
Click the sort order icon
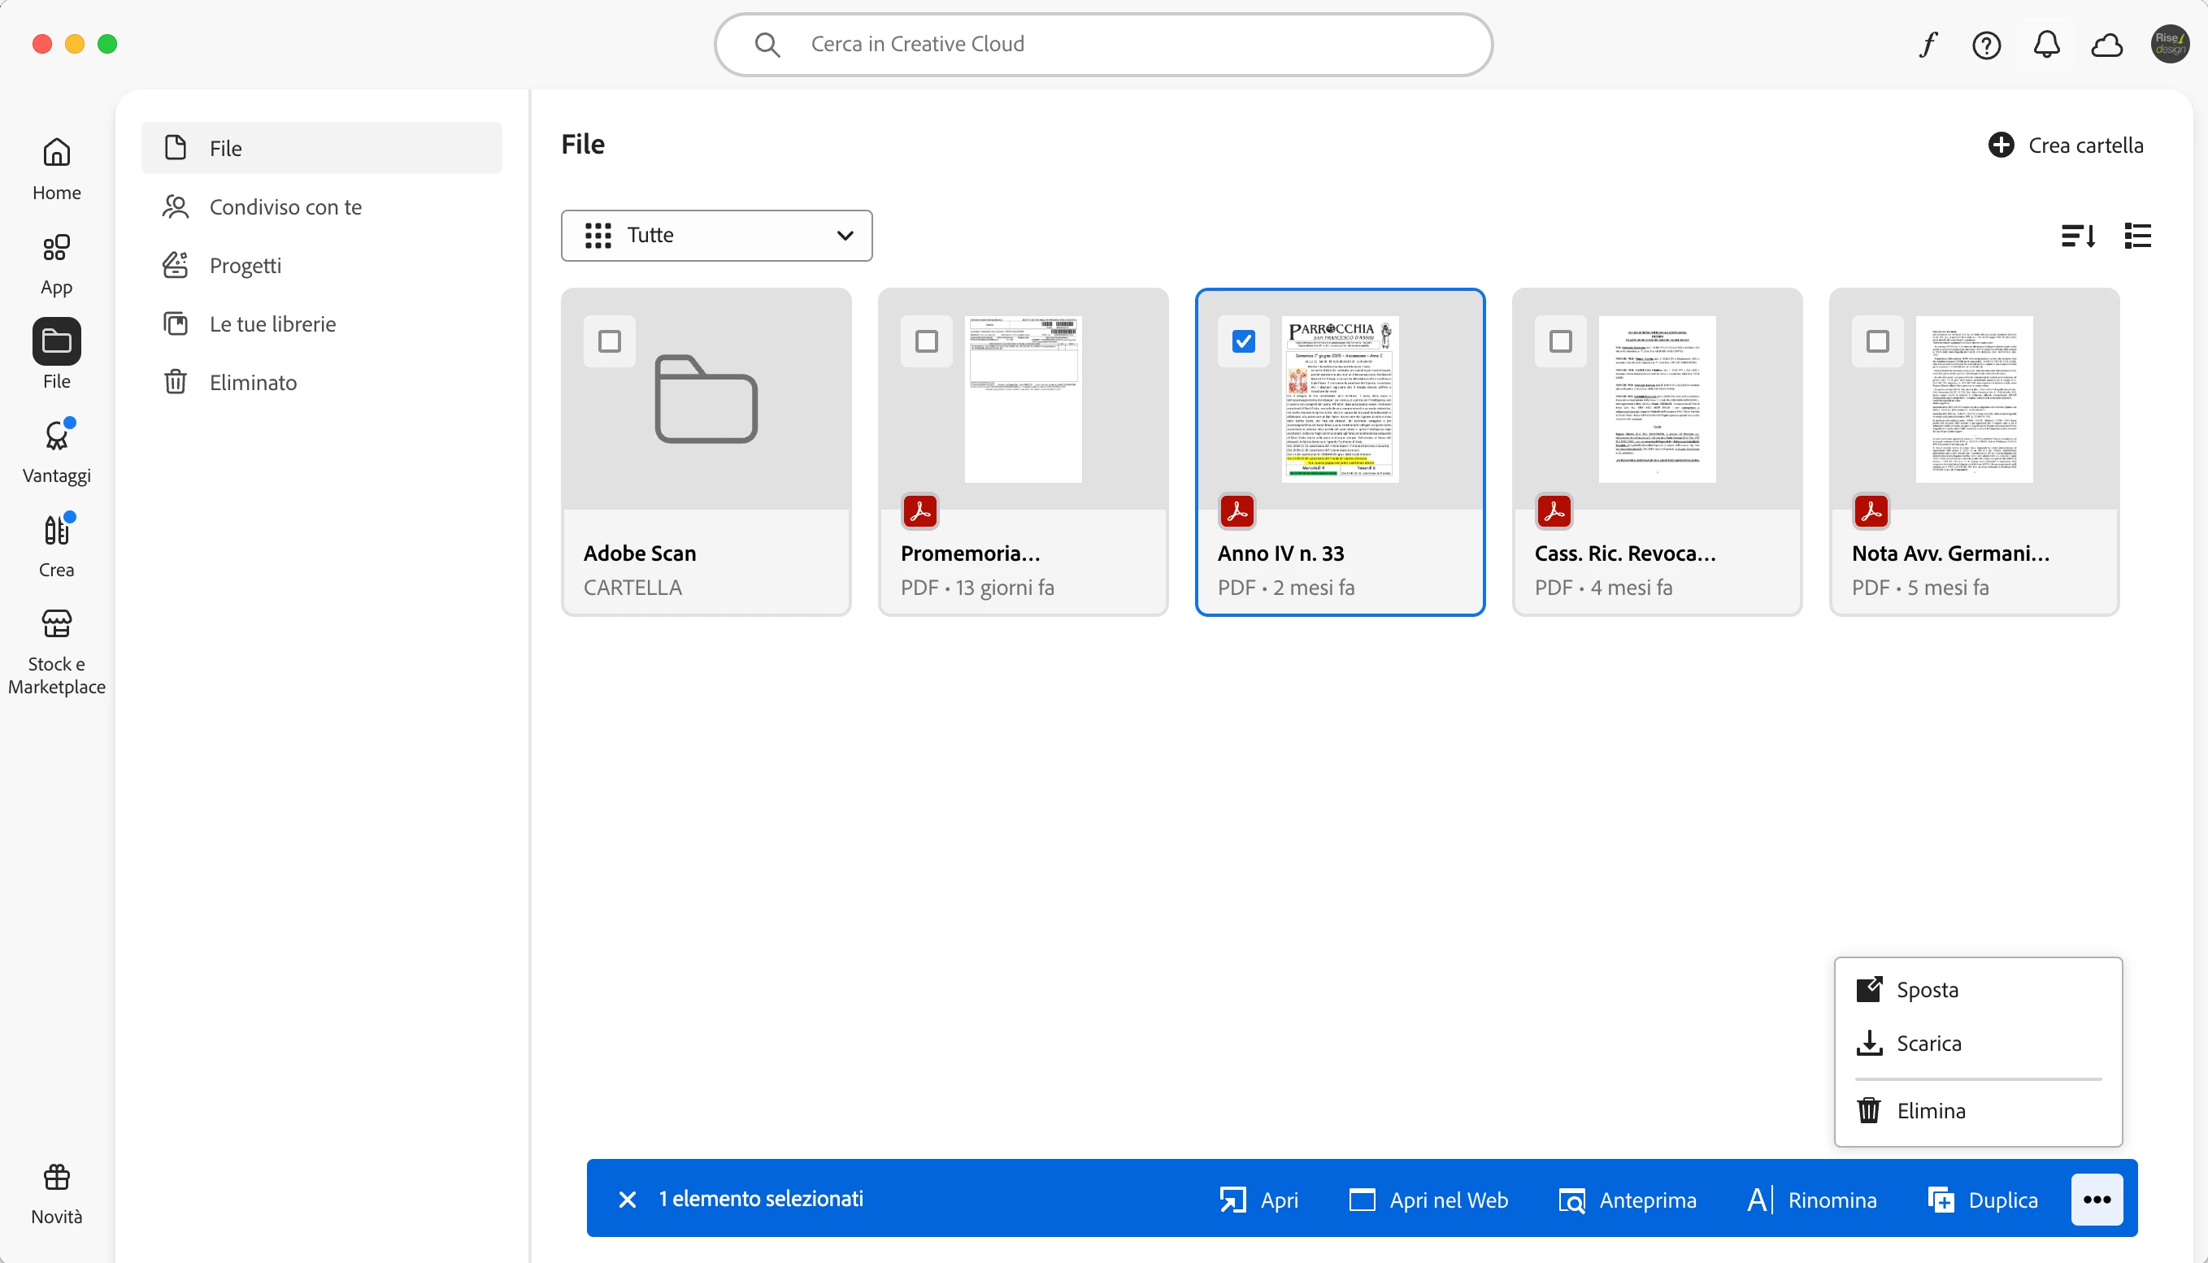pyautogui.click(x=2078, y=235)
